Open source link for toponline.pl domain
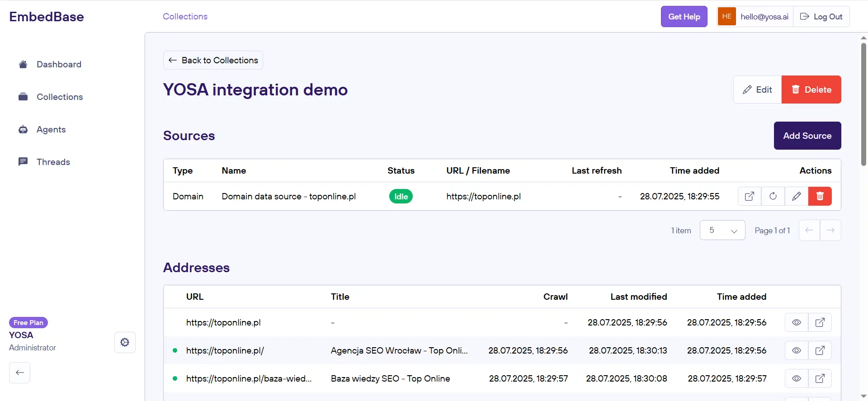The height and width of the screenshot is (401, 868). 750,196
